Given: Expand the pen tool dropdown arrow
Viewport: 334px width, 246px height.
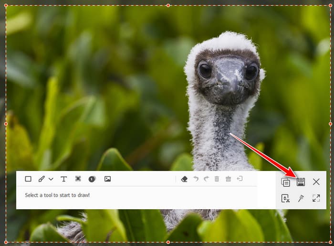Looking at the screenshot, I should (x=51, y=179).
